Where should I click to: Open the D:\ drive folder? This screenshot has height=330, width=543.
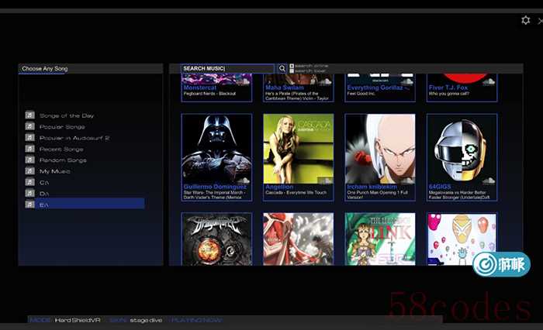coord(44,193)
